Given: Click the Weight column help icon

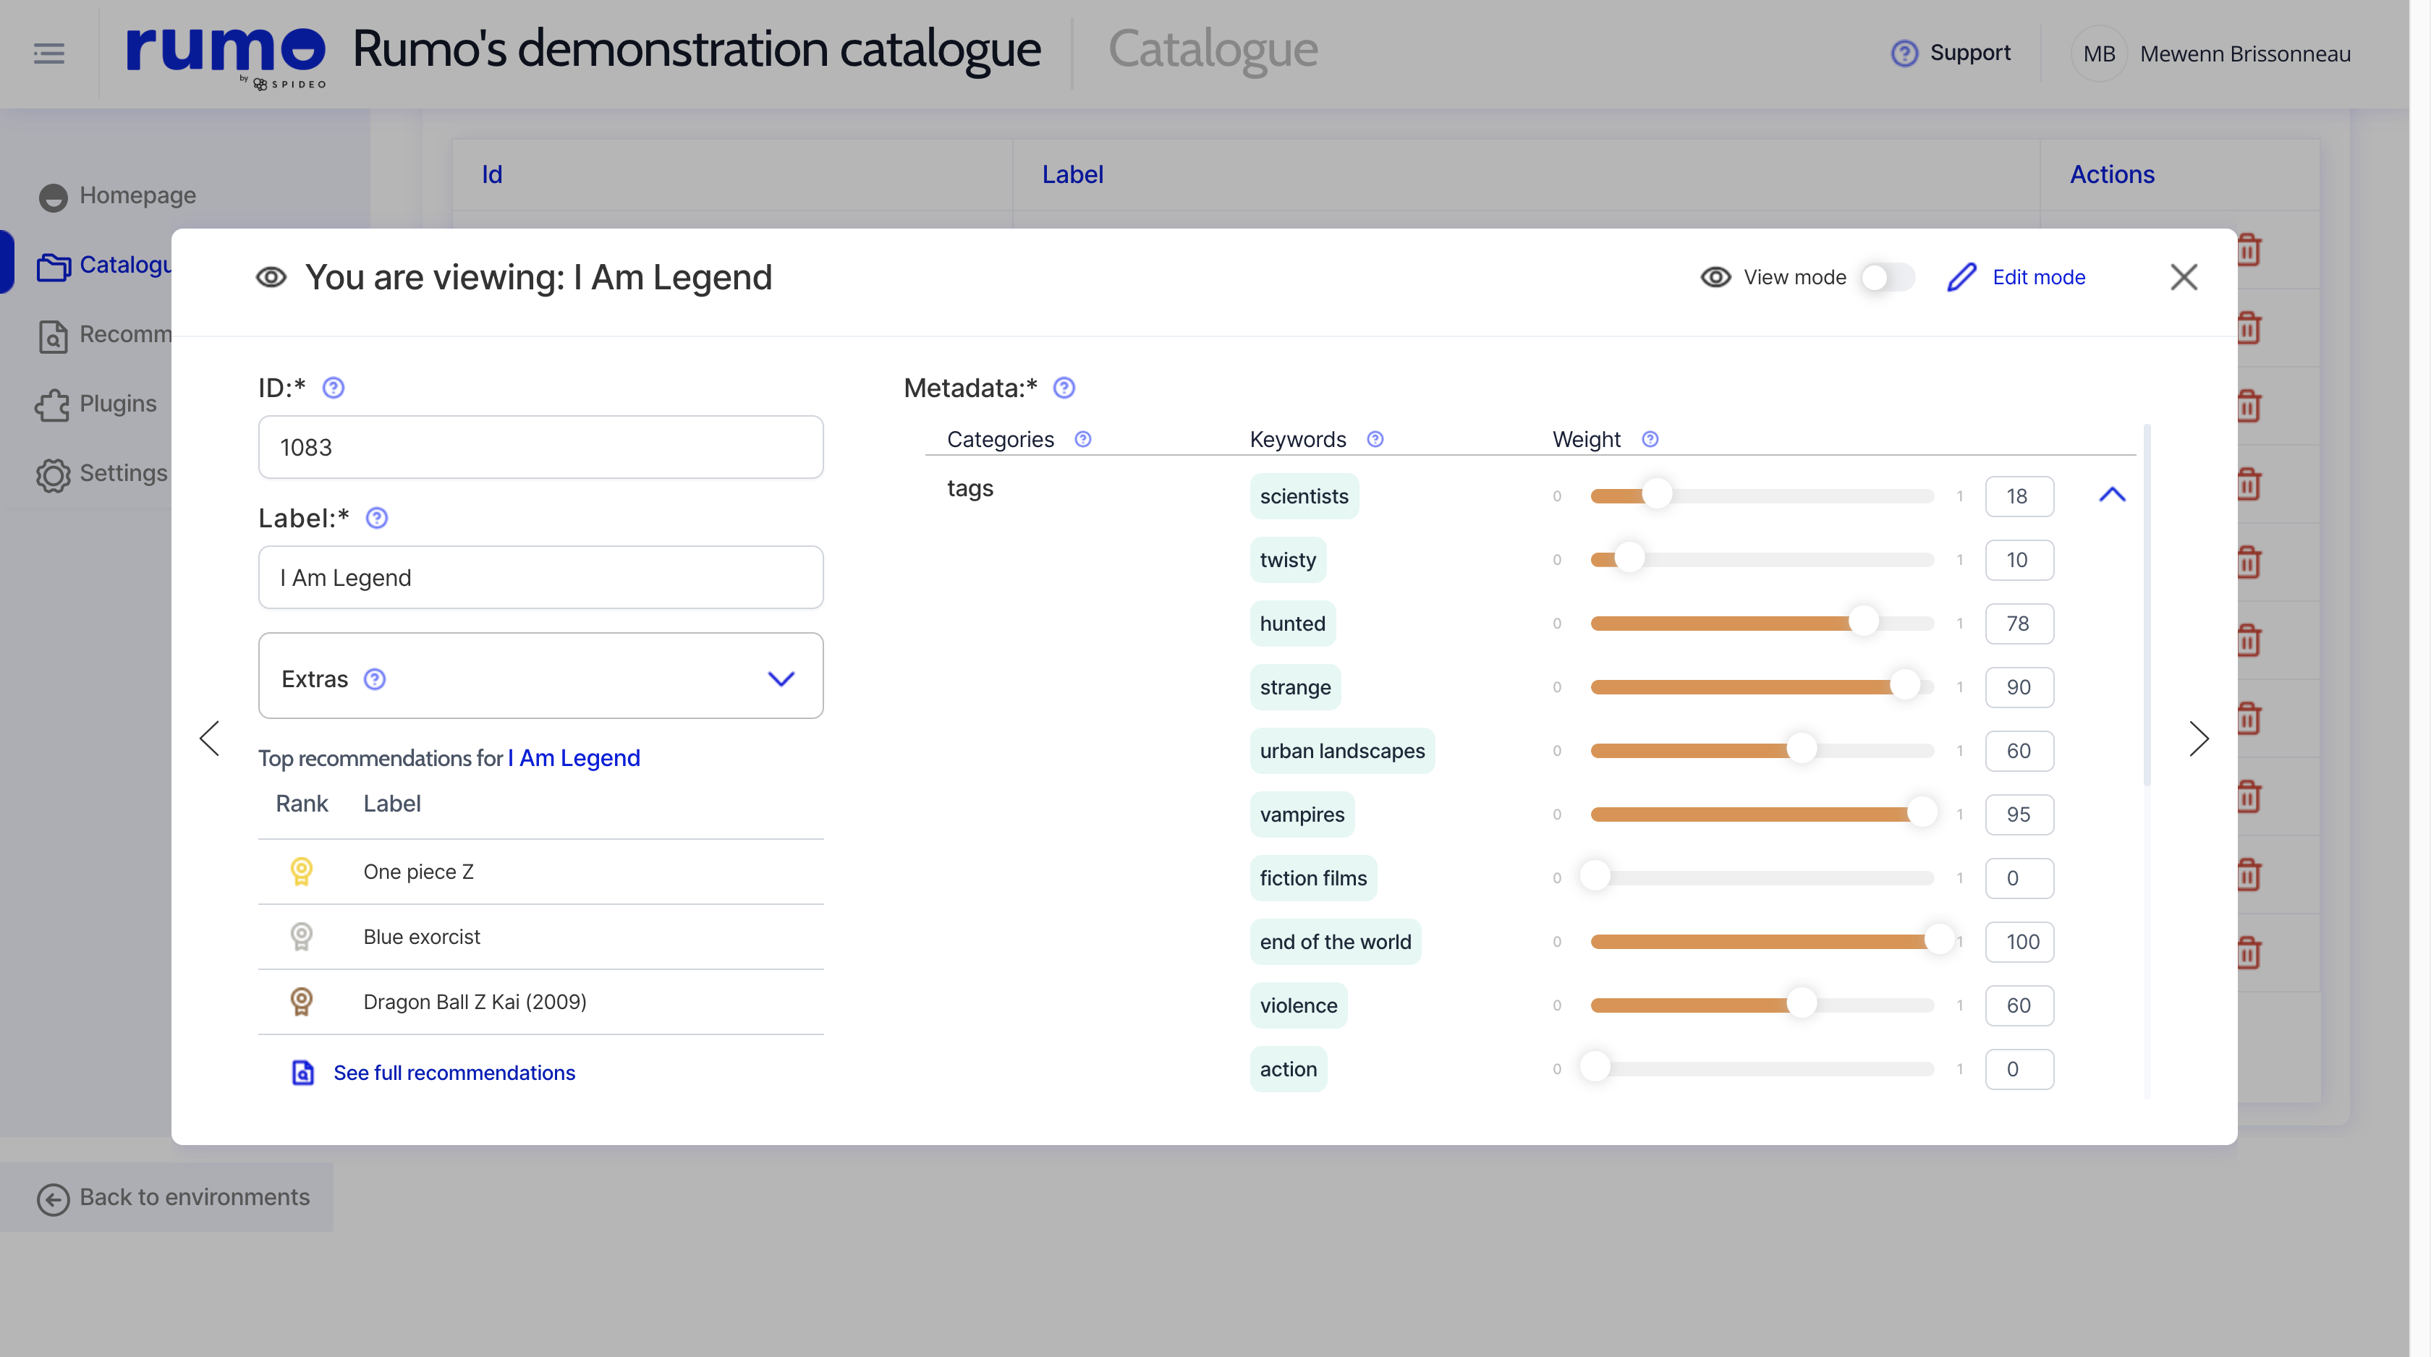Looking at the screenshot, I should tap(1650, 439).
